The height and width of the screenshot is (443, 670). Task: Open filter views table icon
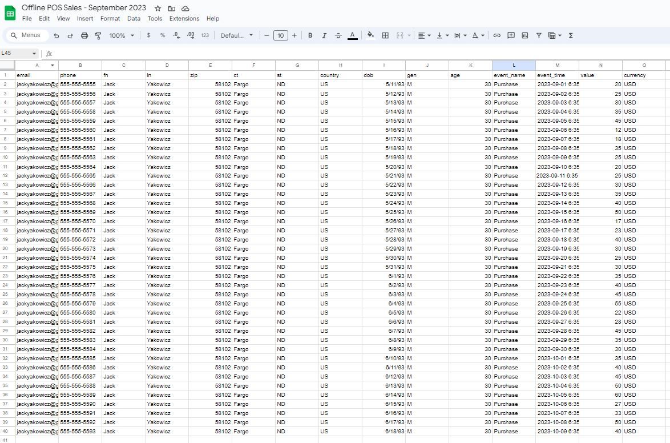[x=552, y=35]
